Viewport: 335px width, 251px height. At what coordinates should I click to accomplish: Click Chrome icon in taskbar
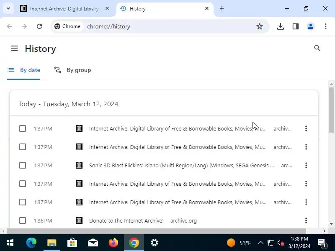coord(134,243)
